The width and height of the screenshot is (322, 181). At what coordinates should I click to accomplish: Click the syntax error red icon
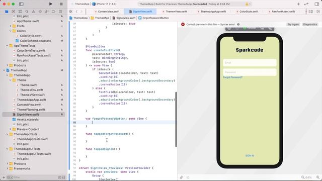click(183, 24)
